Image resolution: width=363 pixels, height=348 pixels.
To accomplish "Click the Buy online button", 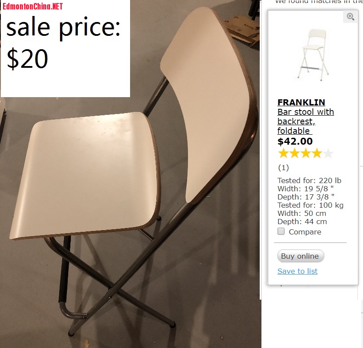I will coord(300,256).
